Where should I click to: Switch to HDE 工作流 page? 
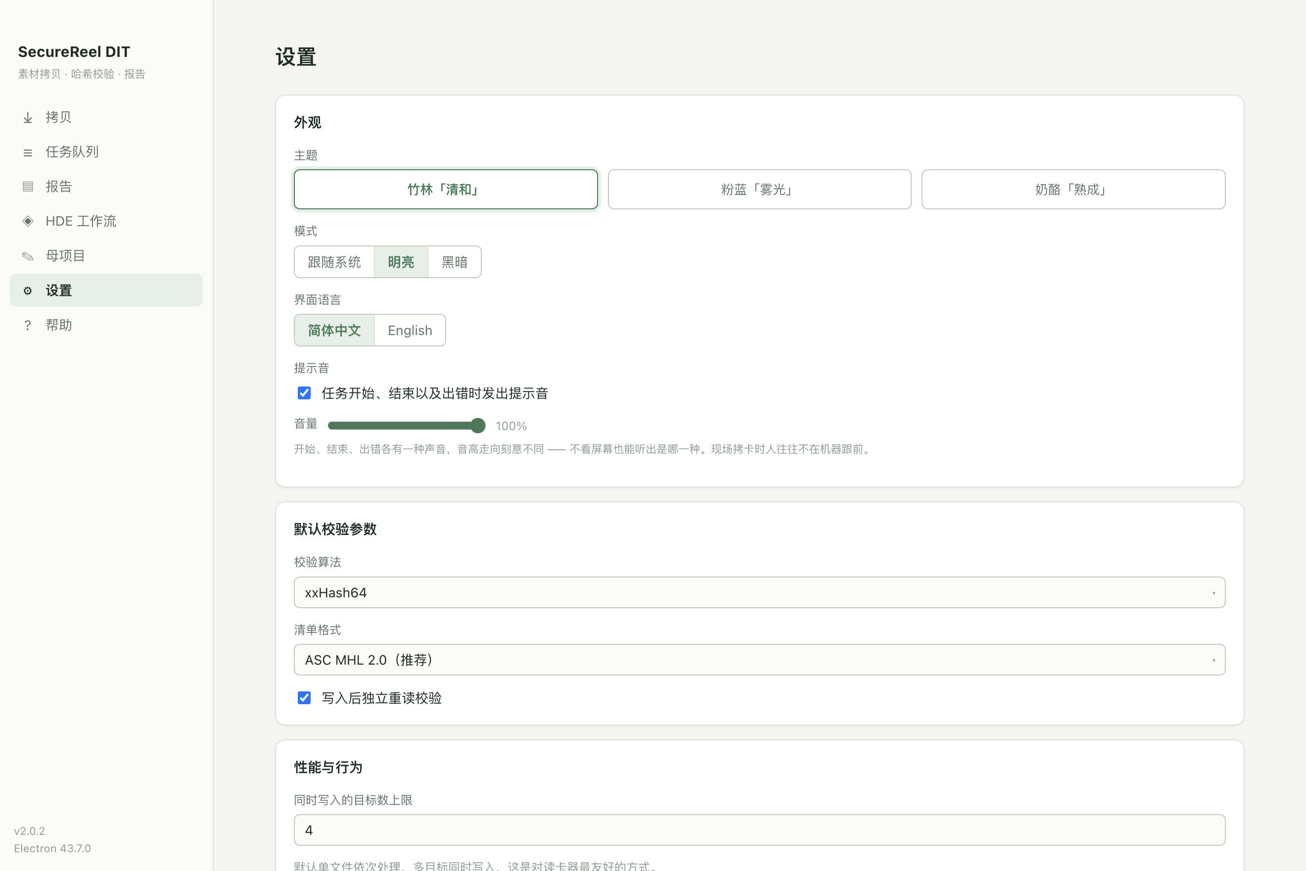(x=106, y=221)
